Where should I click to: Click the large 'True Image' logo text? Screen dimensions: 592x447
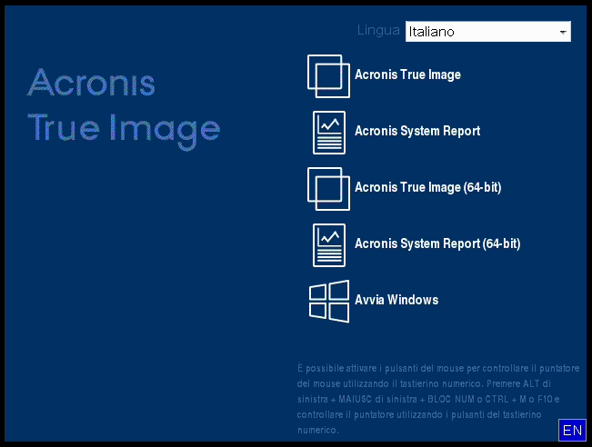tap(124, 128)
